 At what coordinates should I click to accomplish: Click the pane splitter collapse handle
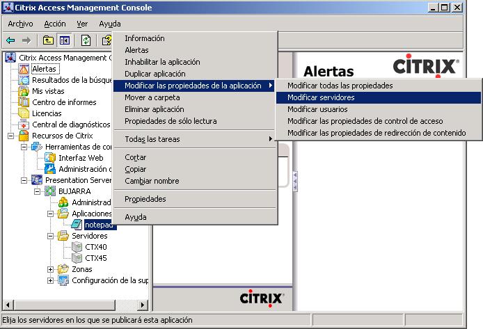pyautogui.click(x=295, y=182)
